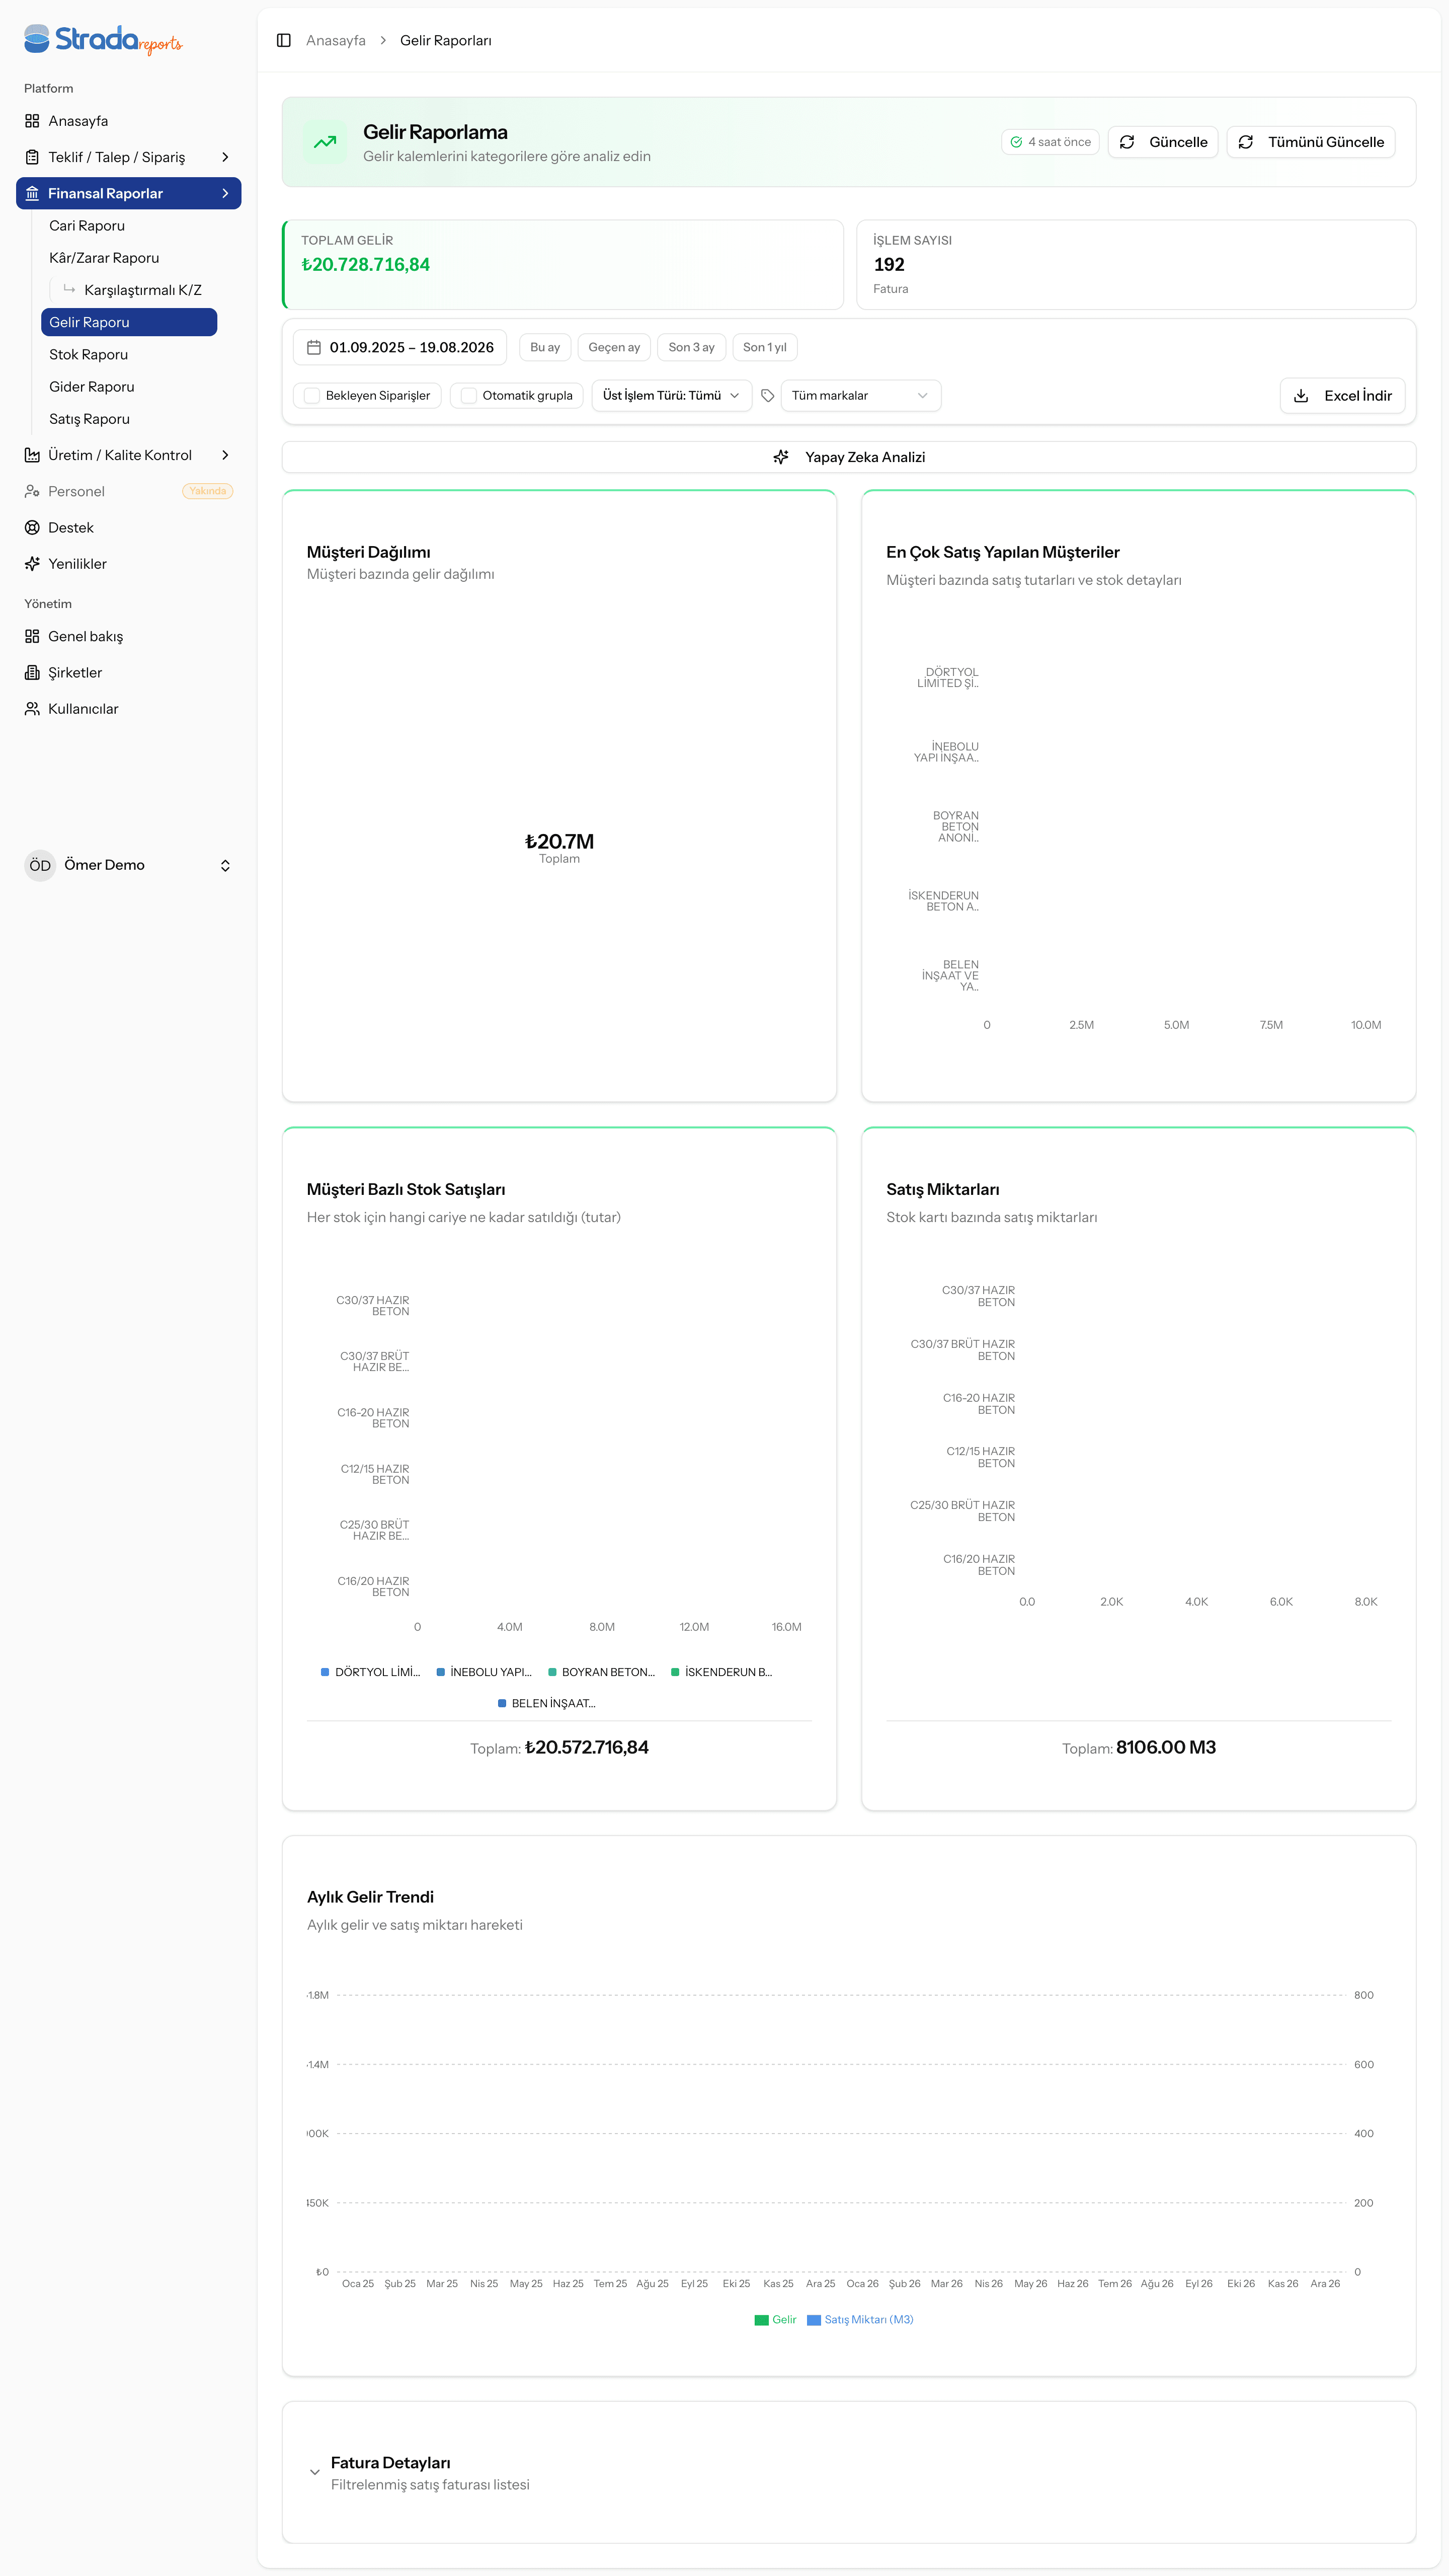Image resolution: width=1449 pixels, height=2576 pixels.
Task: Run the Yapay Zeka Analizi
Action: tap(848, 458)
